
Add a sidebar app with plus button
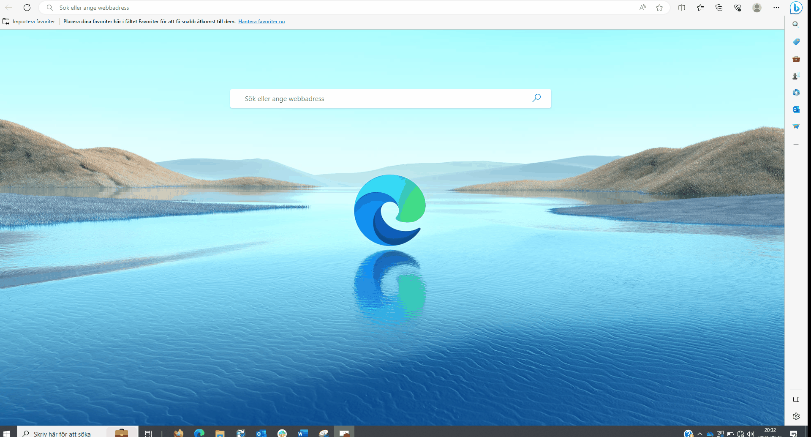point(796,145)
